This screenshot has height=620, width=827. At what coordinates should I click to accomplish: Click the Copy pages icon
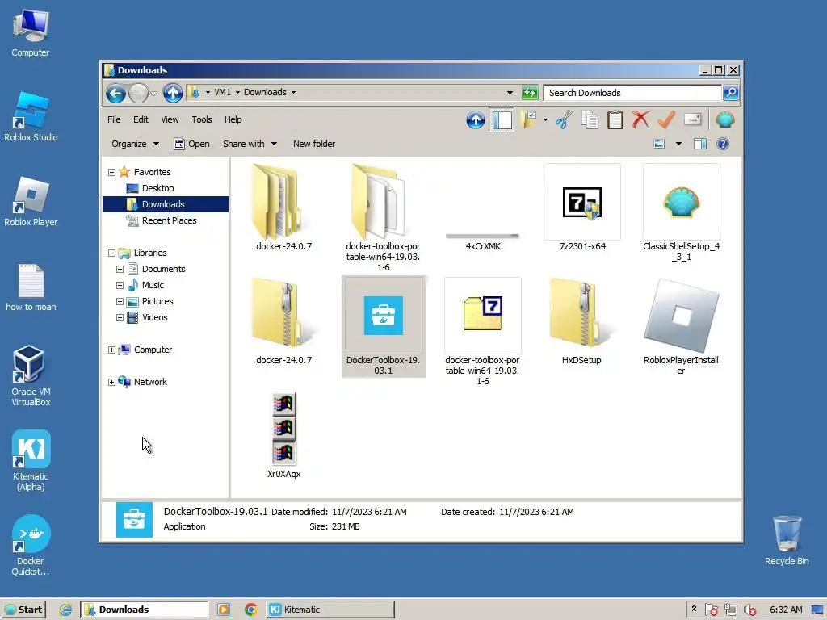pos(590,120)
